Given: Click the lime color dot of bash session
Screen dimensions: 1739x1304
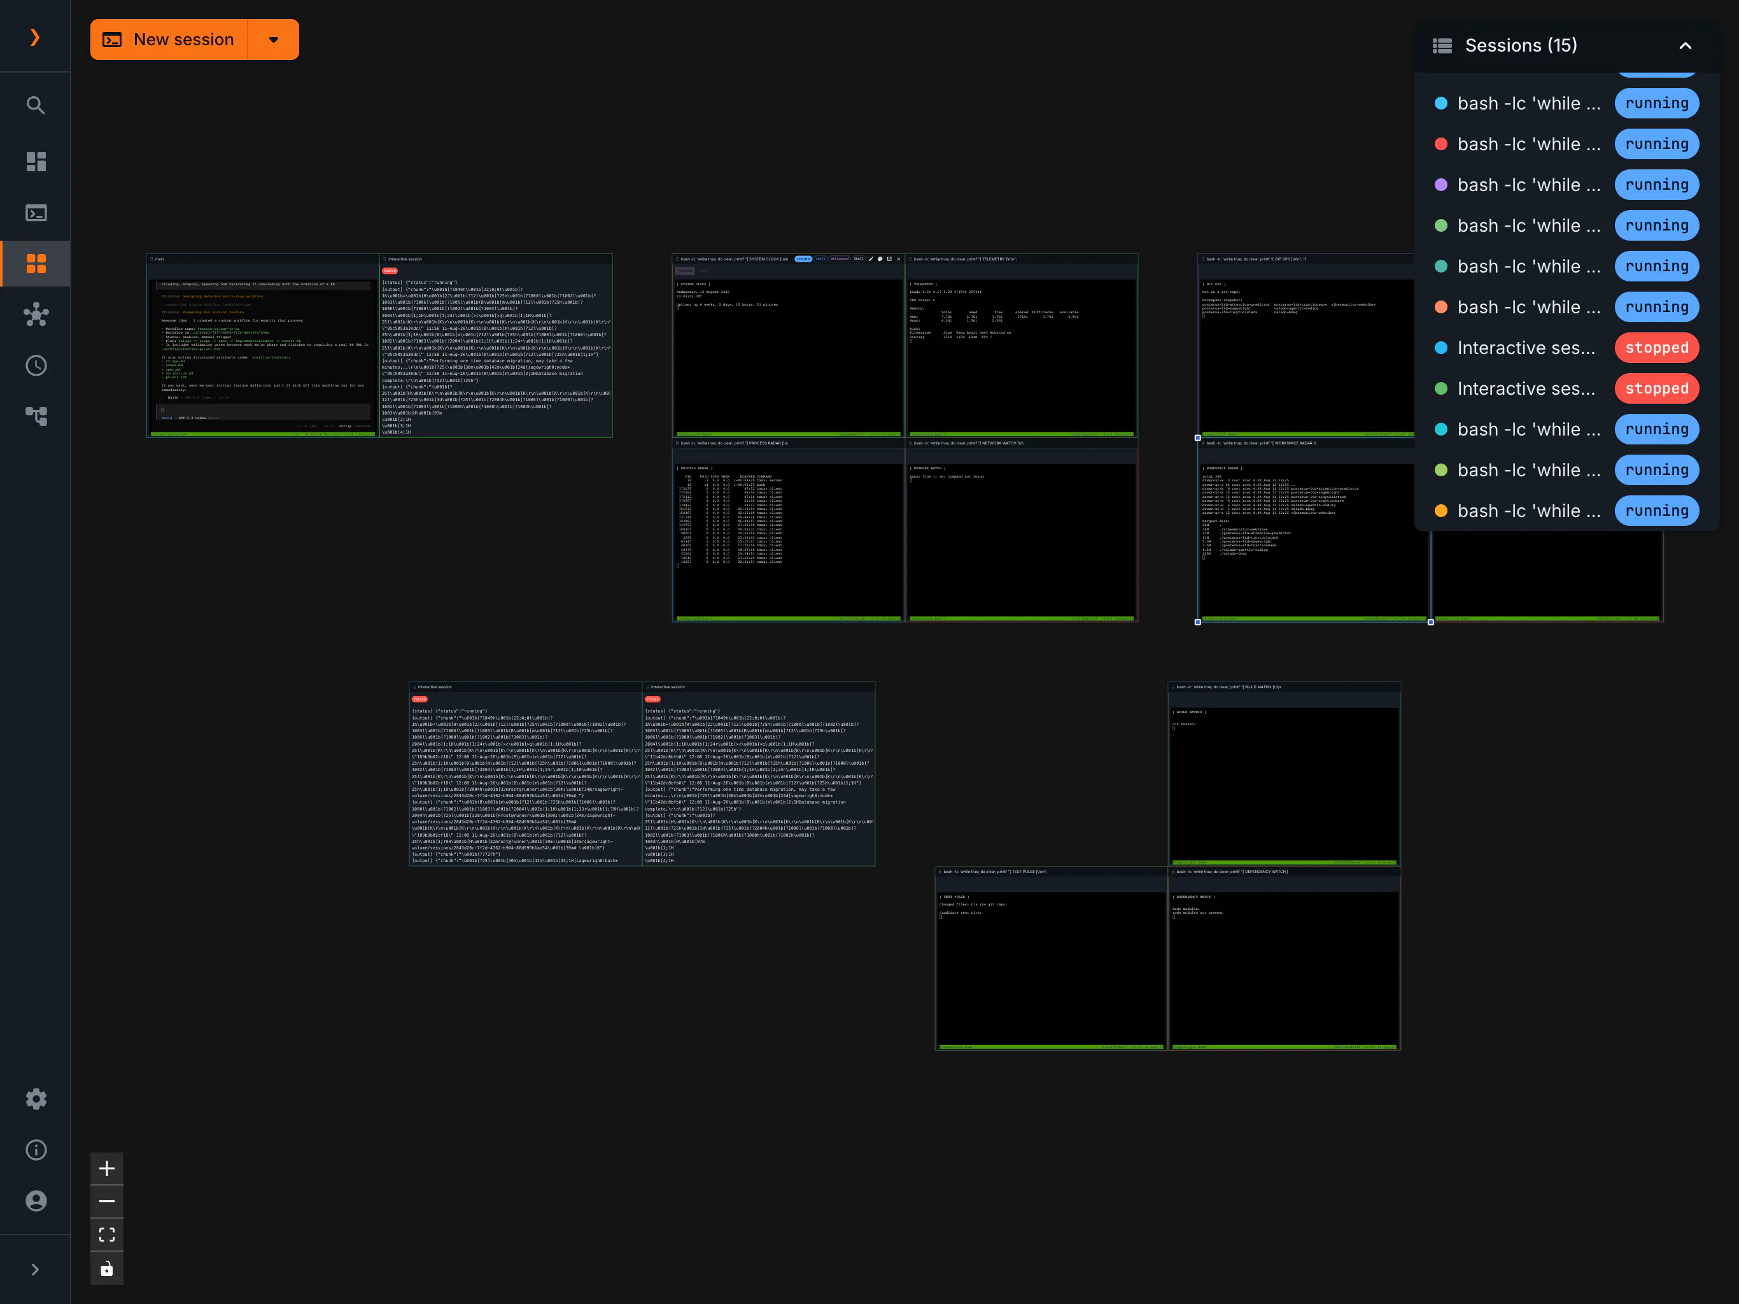Looking at the screenshot, I should 1441,469.
